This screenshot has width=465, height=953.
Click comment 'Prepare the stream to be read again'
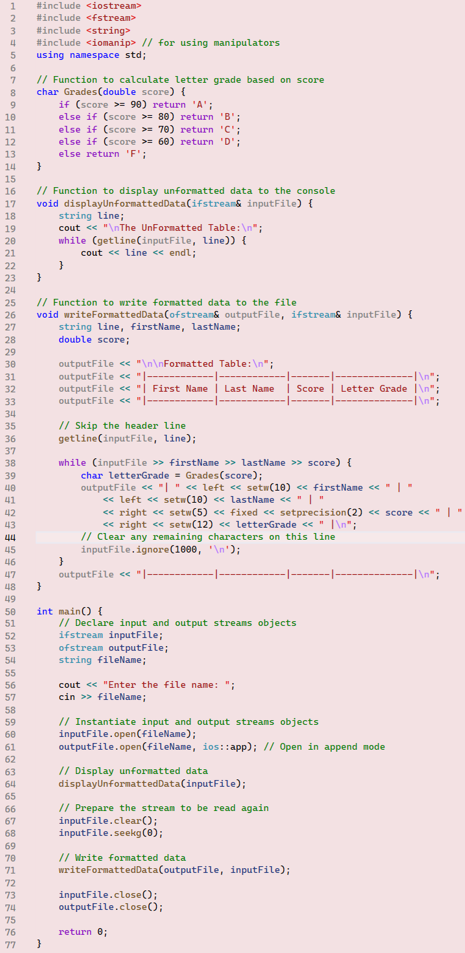pyautogui.click(x=164, y=808)
